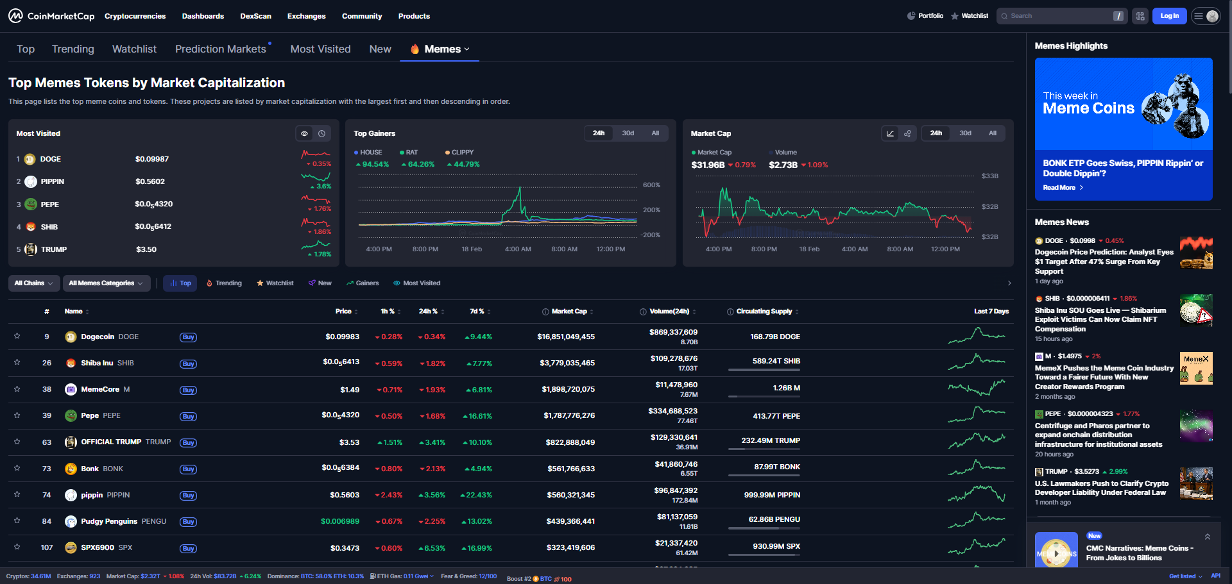Image resolution: width=1232 pixels, height=584 pixels.
Task: Switch Most Visited widget to eye view
Action: 305,133
